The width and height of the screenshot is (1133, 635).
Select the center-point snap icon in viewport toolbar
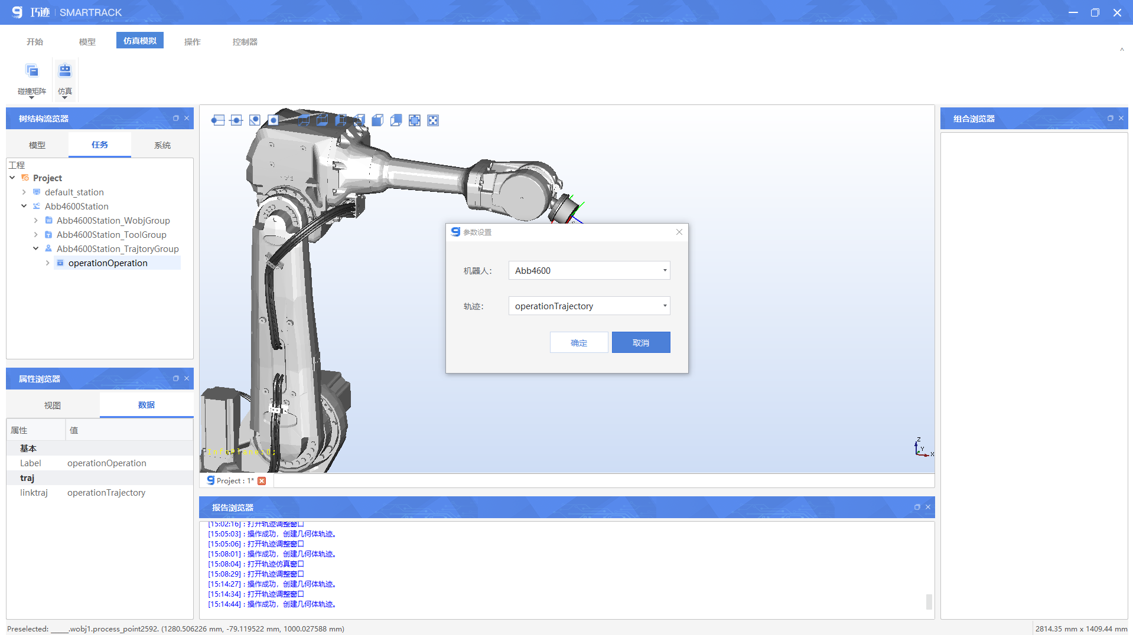(273, 120)
